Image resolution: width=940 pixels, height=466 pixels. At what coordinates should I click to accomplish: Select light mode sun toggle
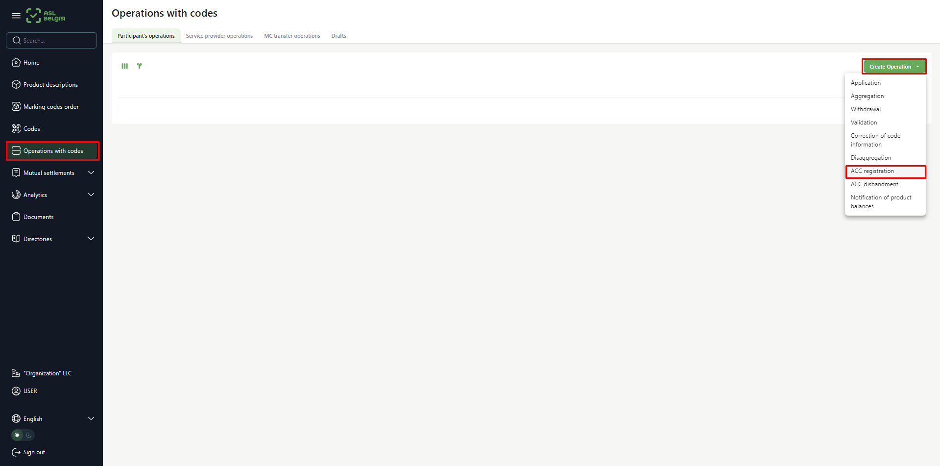(x=17, y=435)
